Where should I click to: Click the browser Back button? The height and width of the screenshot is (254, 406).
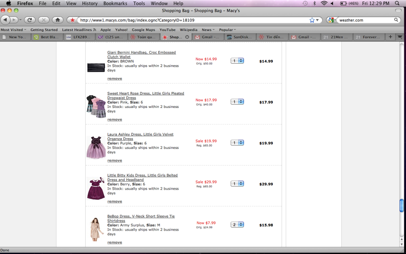(x=6, y=20)
